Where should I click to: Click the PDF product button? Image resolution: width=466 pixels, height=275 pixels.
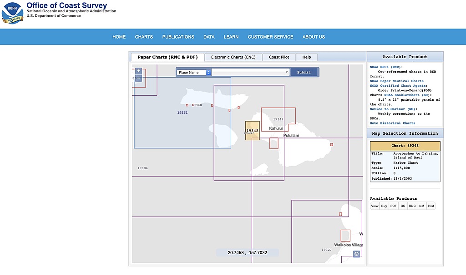pyautogui.click(x=394, y=206)
